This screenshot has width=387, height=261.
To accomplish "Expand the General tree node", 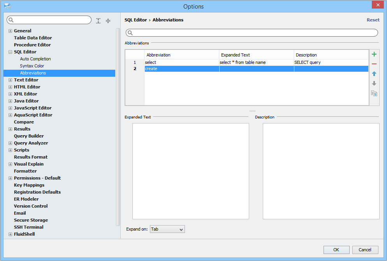I will (10, 31).
